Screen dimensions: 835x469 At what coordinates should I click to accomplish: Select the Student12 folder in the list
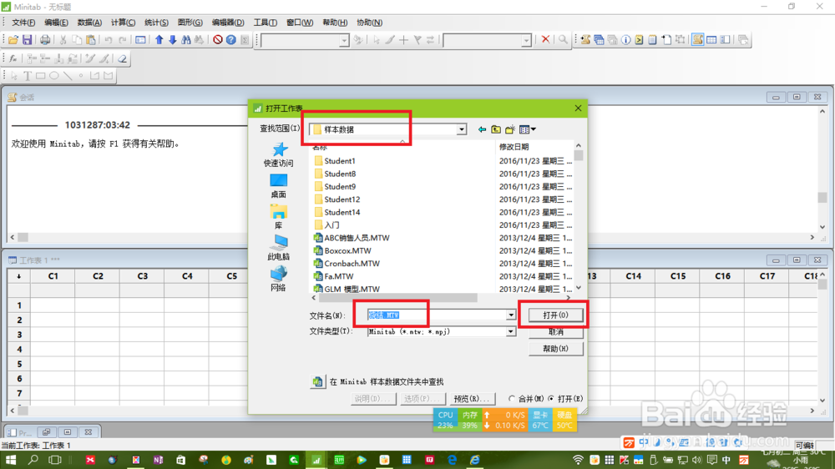click(x=342, y=199)
